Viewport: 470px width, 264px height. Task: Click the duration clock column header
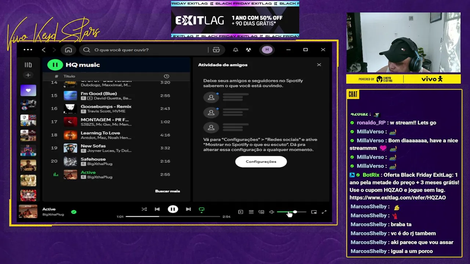[166, 76]
